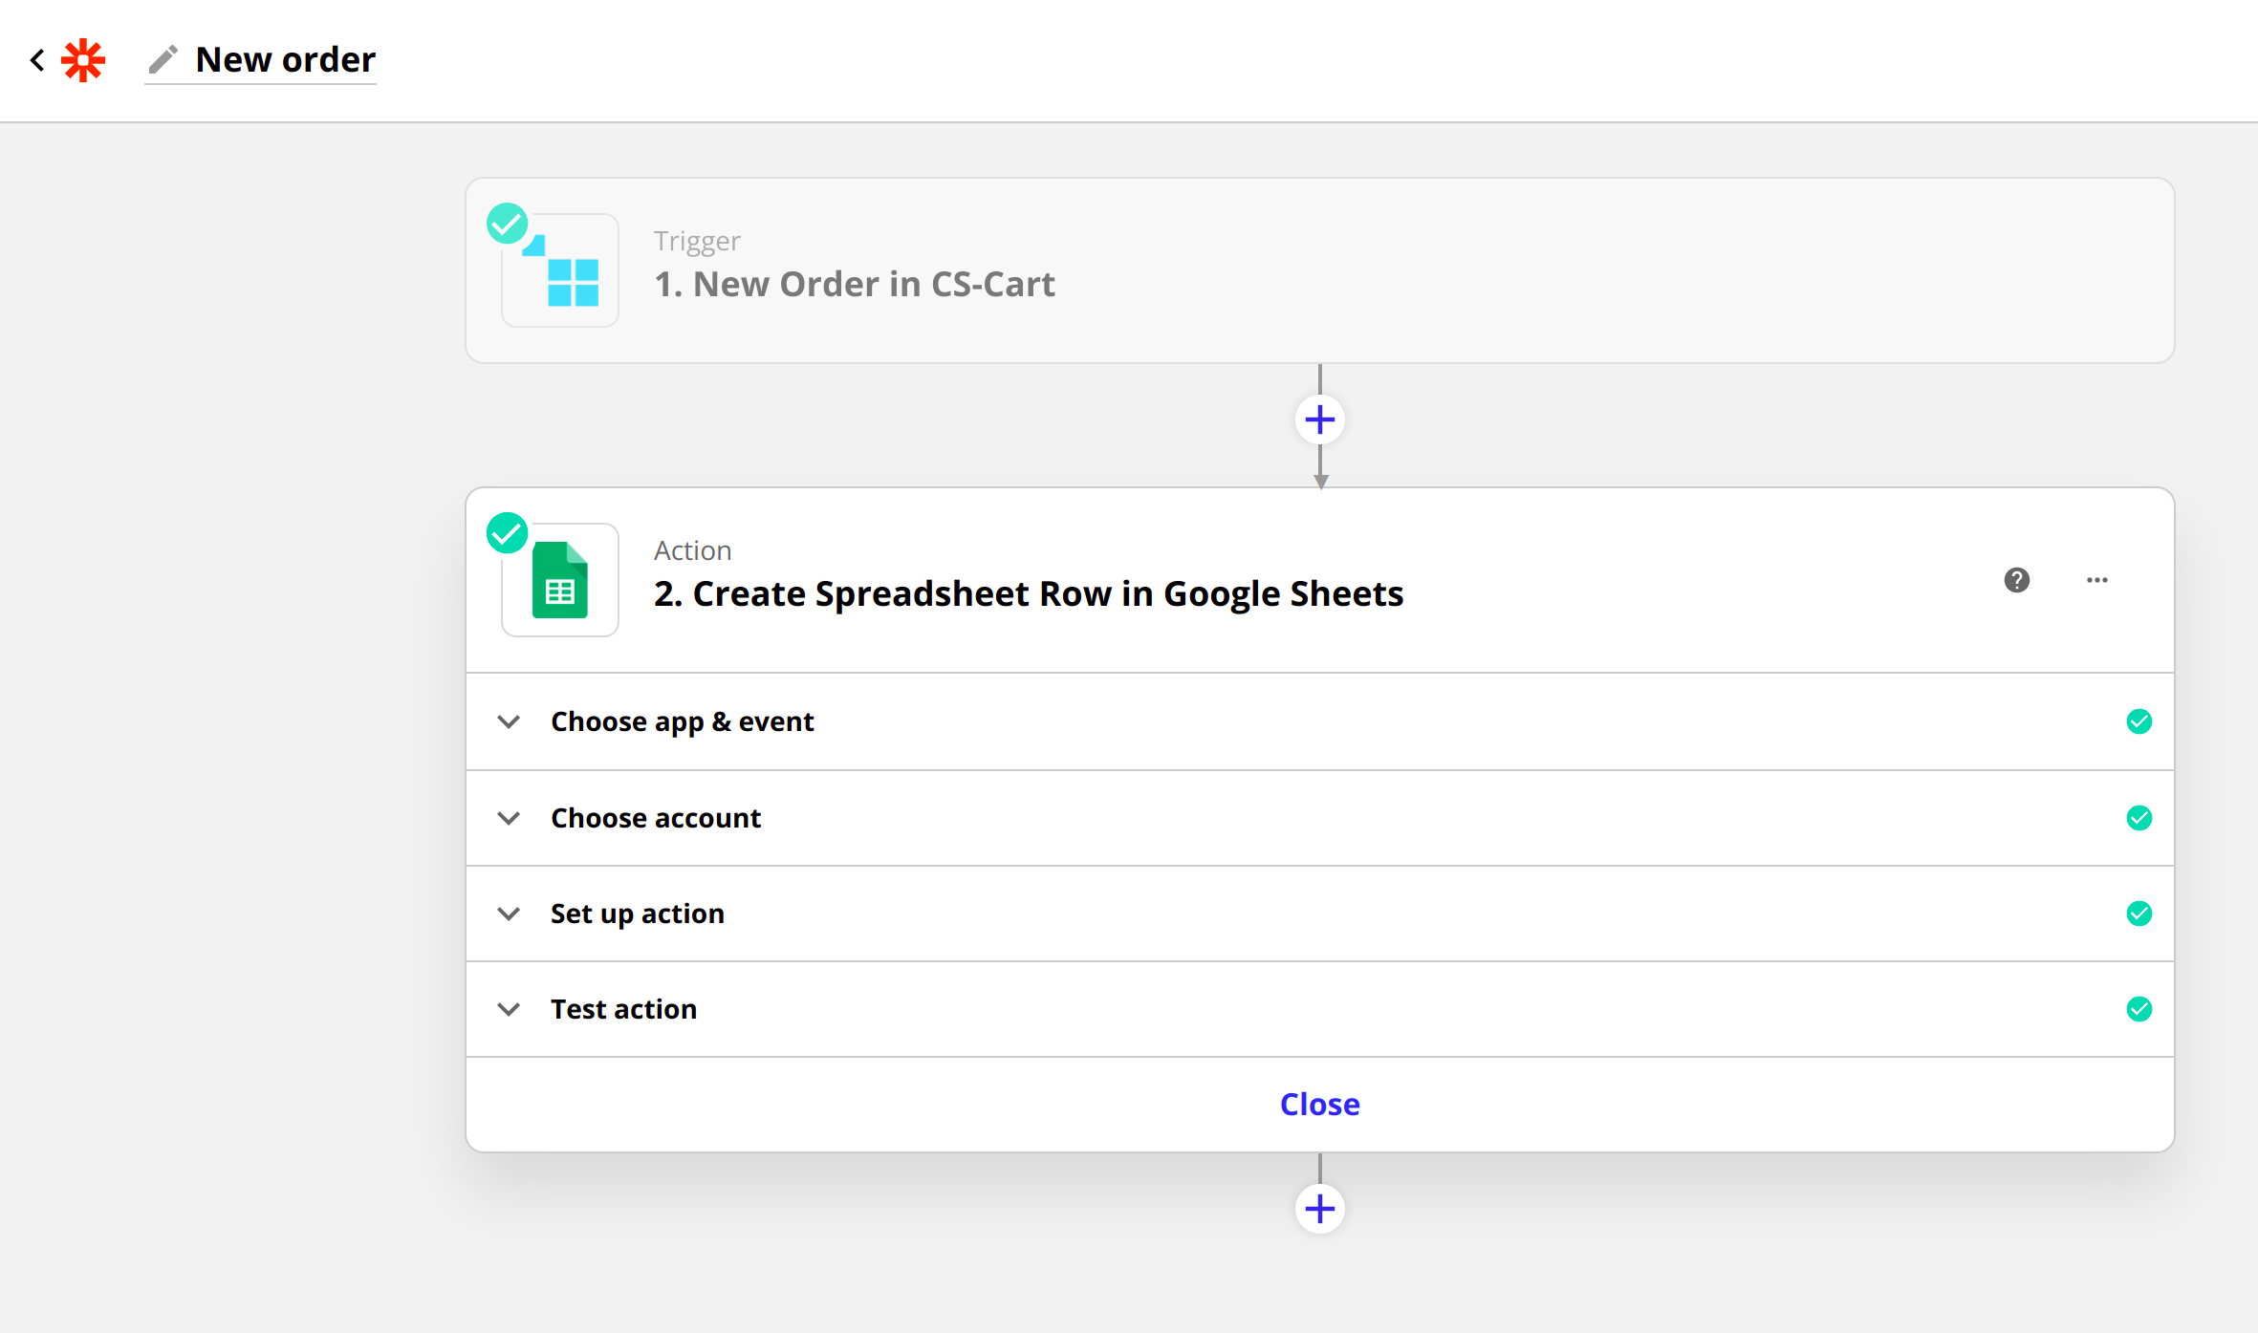This screenshot has height=1333, width=2258.
Task: Click the pencil rename icon
Action: (x=163, y=60)
